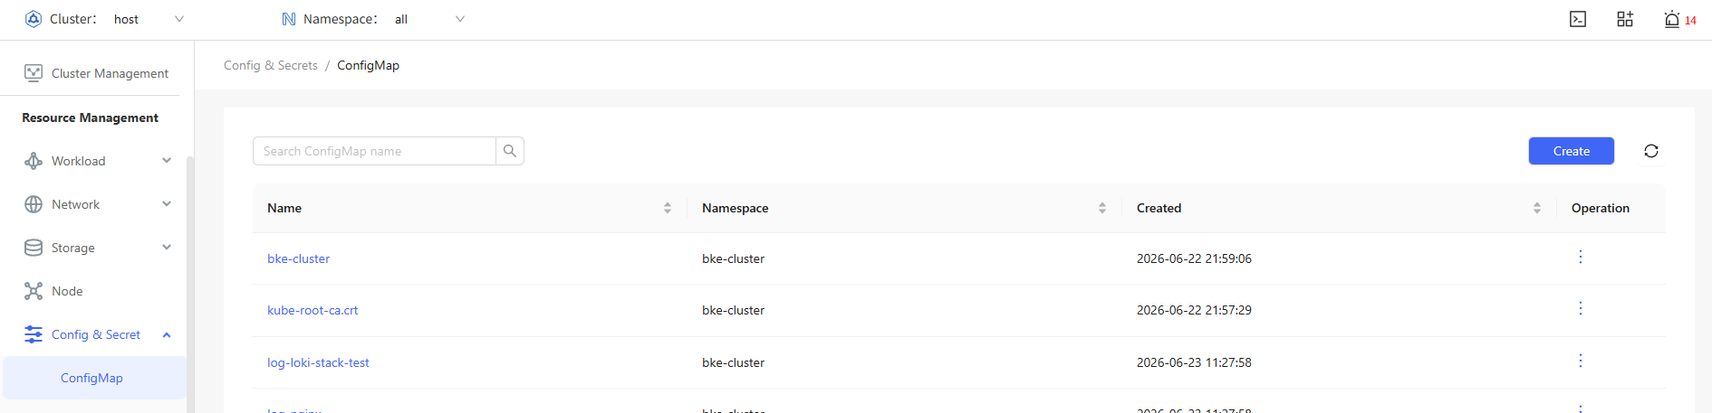This screenshot has width=1712, height=413.
Task: Focus the Search ConfigMap name field
Action: click(374, 151)
